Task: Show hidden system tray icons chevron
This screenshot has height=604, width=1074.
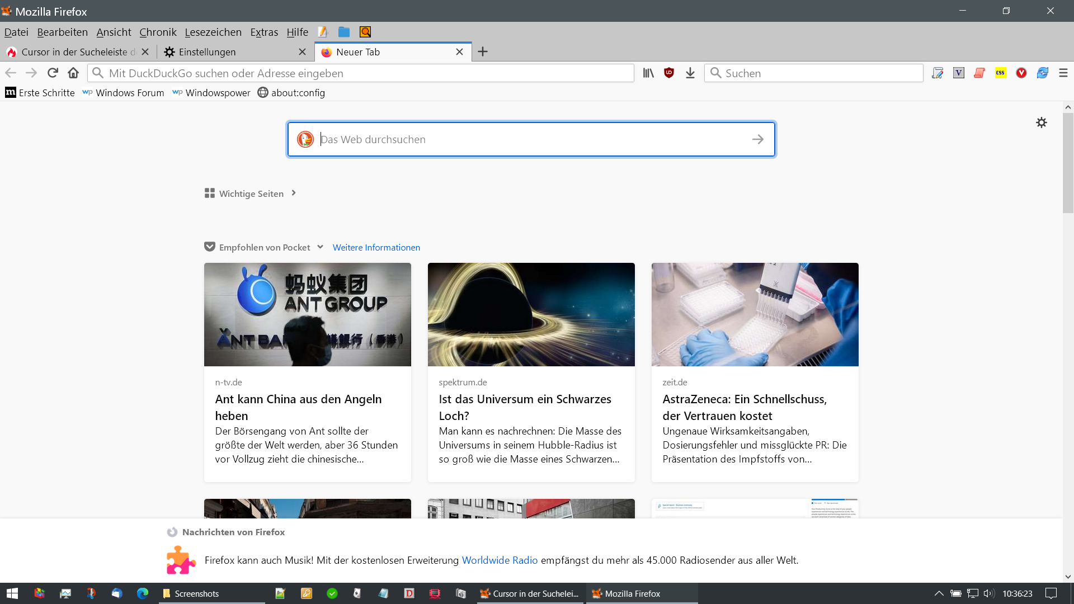Action: click(x=939, y=593)
